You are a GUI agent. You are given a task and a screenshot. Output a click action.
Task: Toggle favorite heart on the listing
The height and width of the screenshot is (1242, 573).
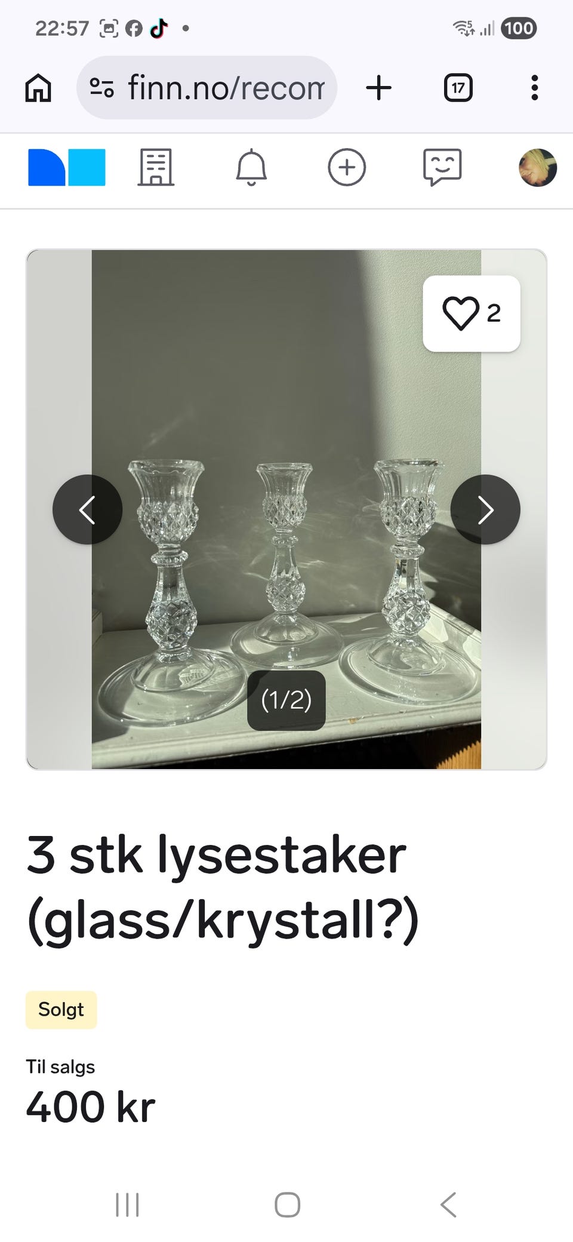[472, 313]
